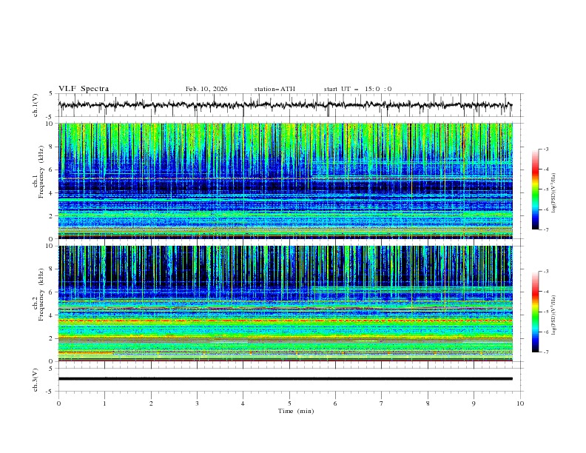Click the ch.2 spectrogram panel

pos(286,303)
